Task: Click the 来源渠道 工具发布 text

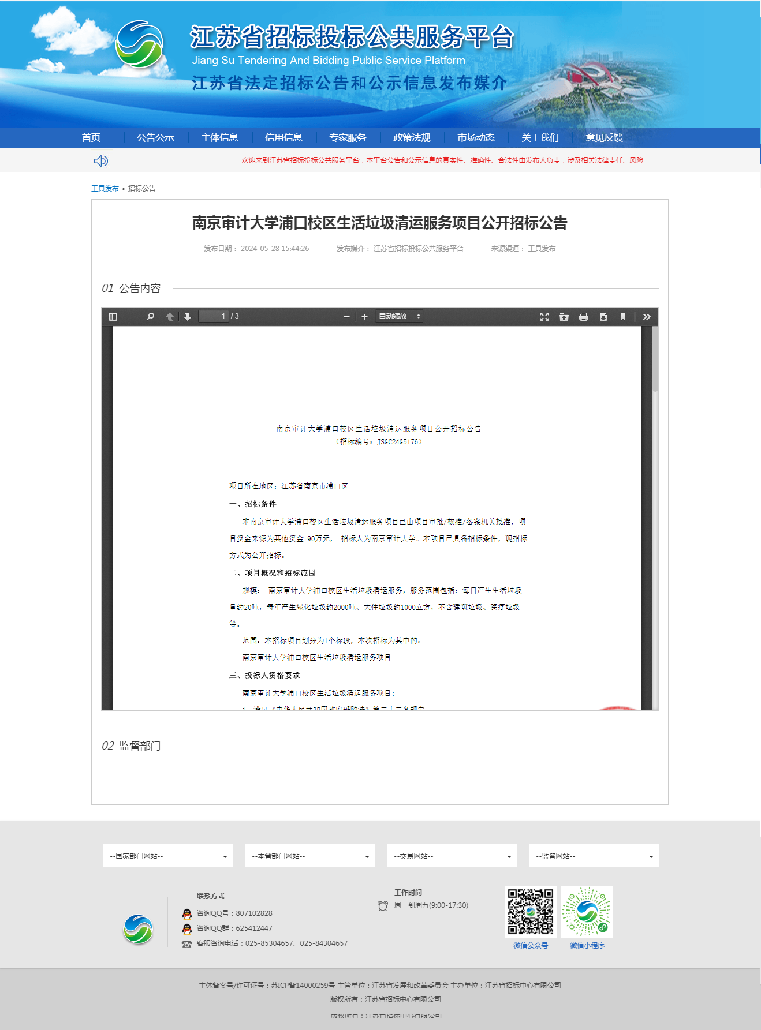Action: click(523, 249)
